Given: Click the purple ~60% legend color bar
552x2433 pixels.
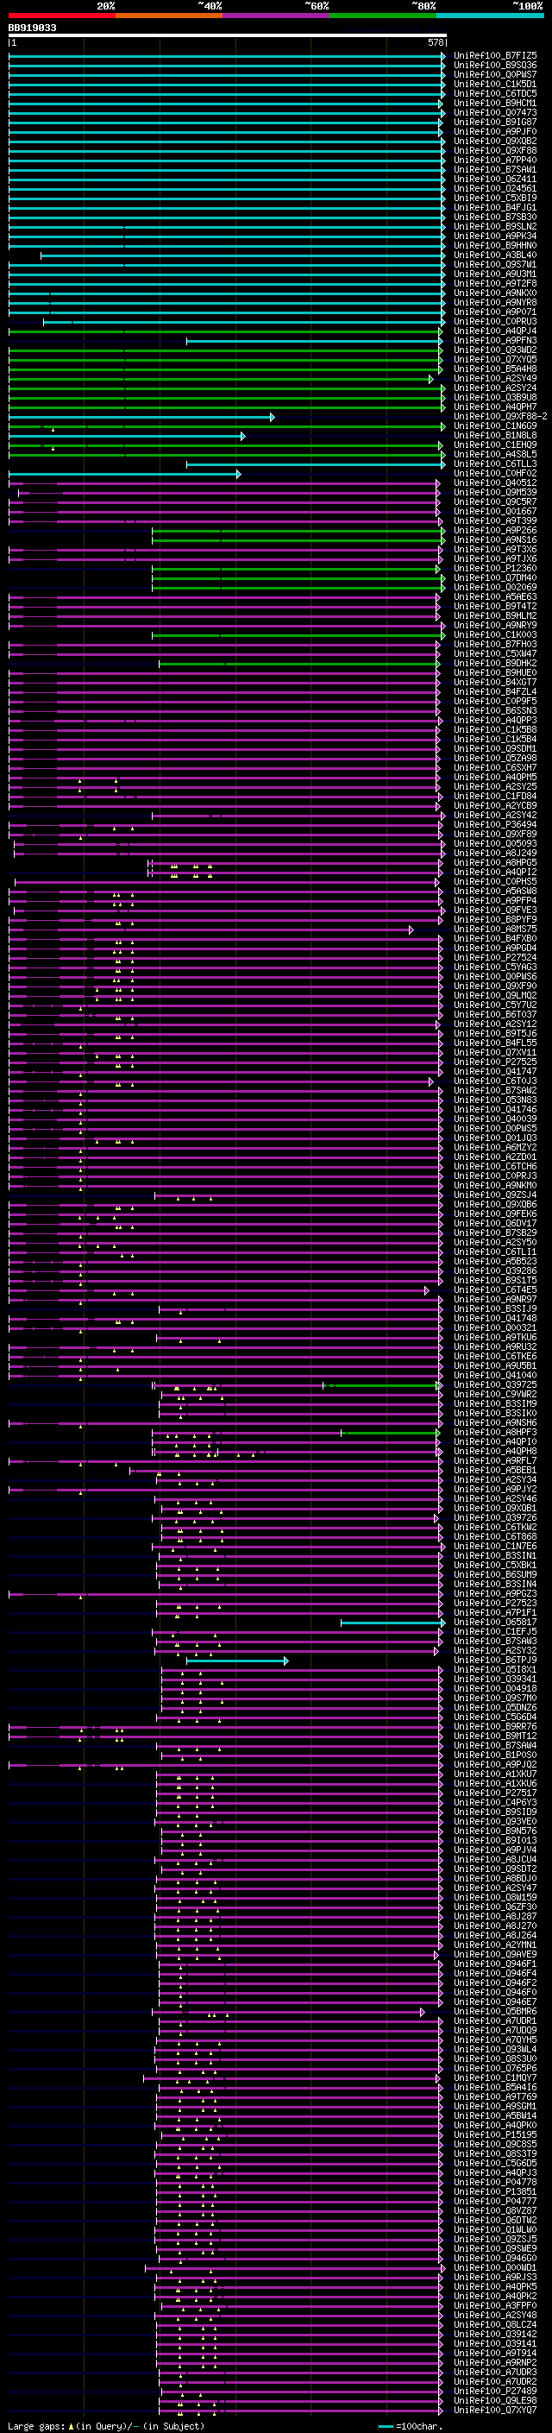Looking at the screenshot, I should click(x=277, y=16).
